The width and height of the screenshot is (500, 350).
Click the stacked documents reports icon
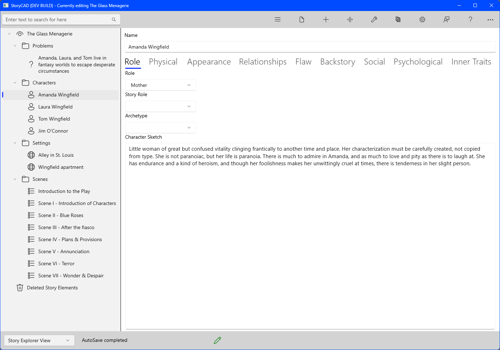pyautogui.click(x=398, y=20)
